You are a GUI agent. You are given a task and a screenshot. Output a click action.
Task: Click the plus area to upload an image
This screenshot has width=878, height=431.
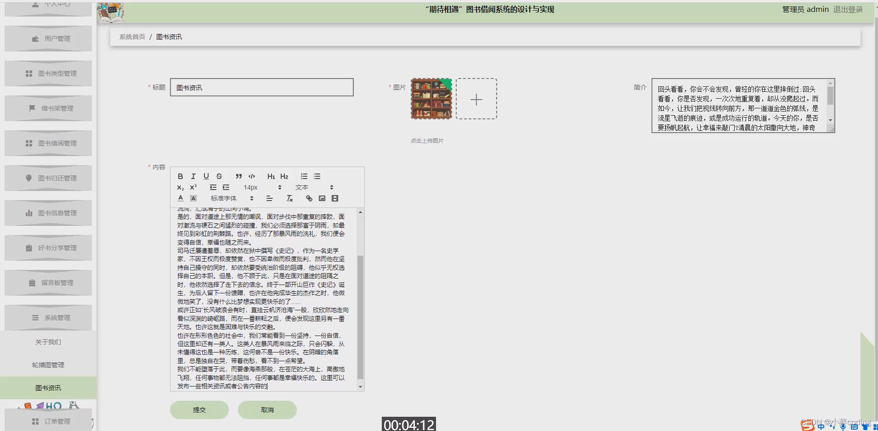[x=476, y=99]
